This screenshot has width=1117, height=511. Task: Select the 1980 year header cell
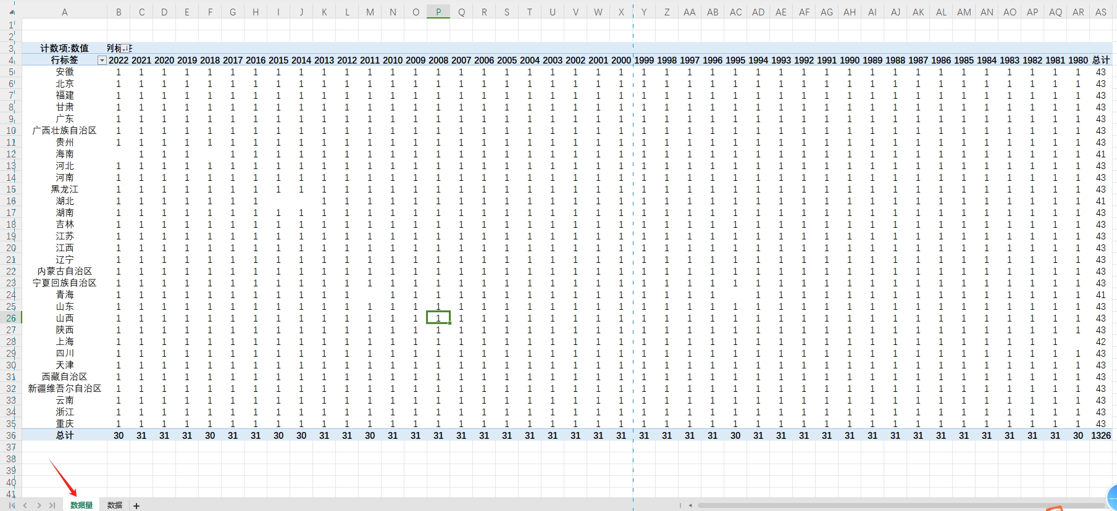pos(1078,60)
